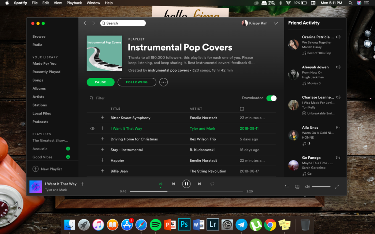Viewport: 375px width, 234px height.
Task: Skip to the next track
Action: click(x=199, y=184)
